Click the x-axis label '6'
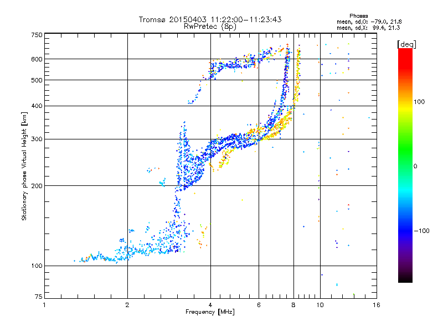 click(259, 305)
